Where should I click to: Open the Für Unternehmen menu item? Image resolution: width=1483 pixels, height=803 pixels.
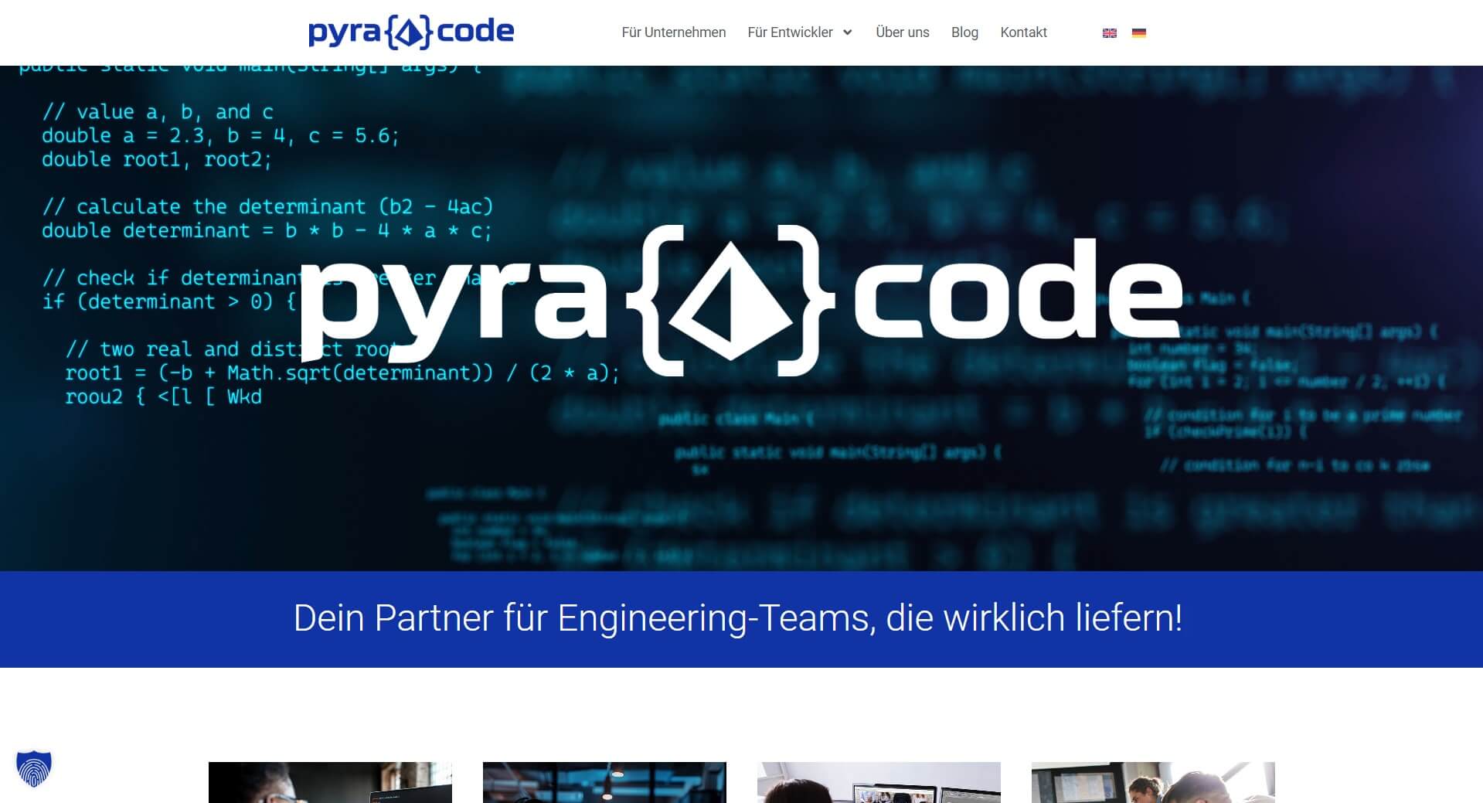pyautogui.click(x=673, y=32)
